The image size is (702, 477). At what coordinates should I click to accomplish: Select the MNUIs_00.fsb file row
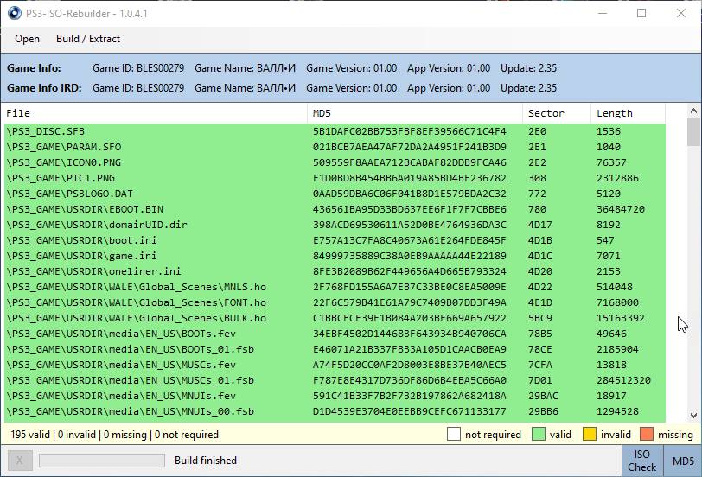[335, 411]
